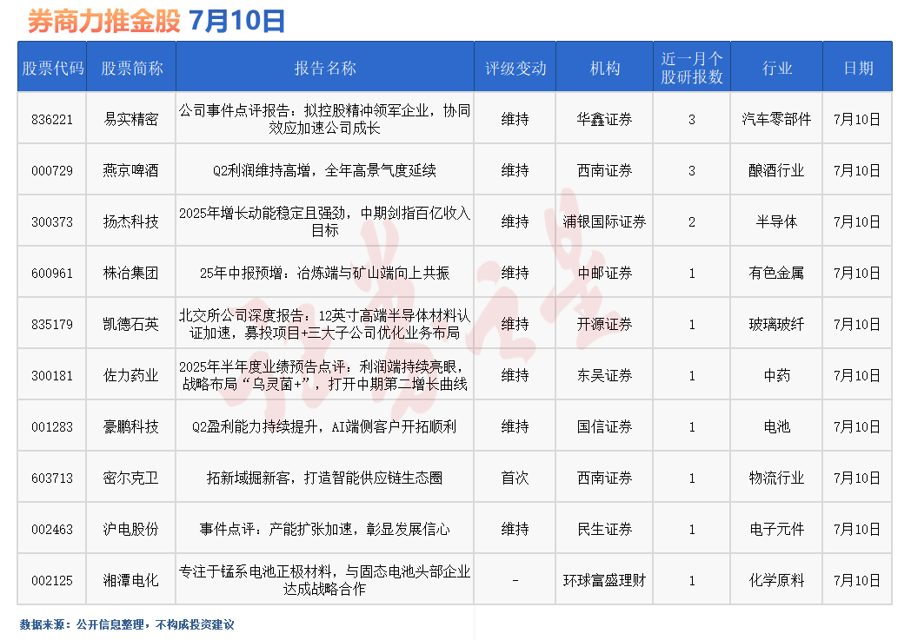Click report count 2 in 扬杰科技 row

(x=692, y=221)
